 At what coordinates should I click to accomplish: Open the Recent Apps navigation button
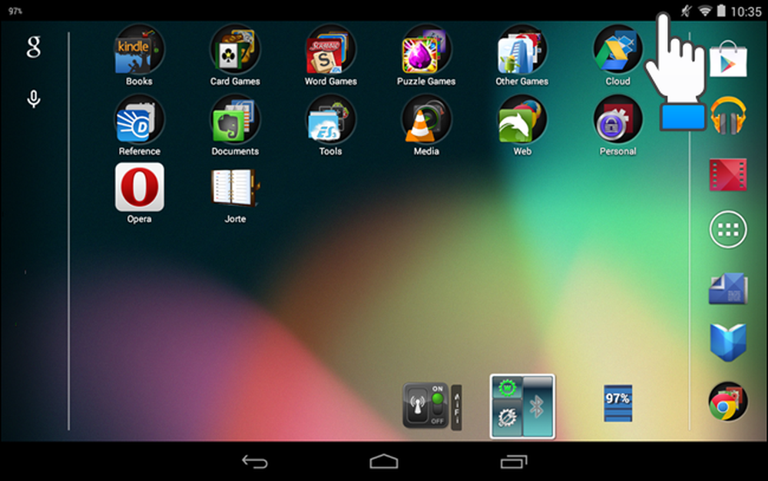[513, 462]
